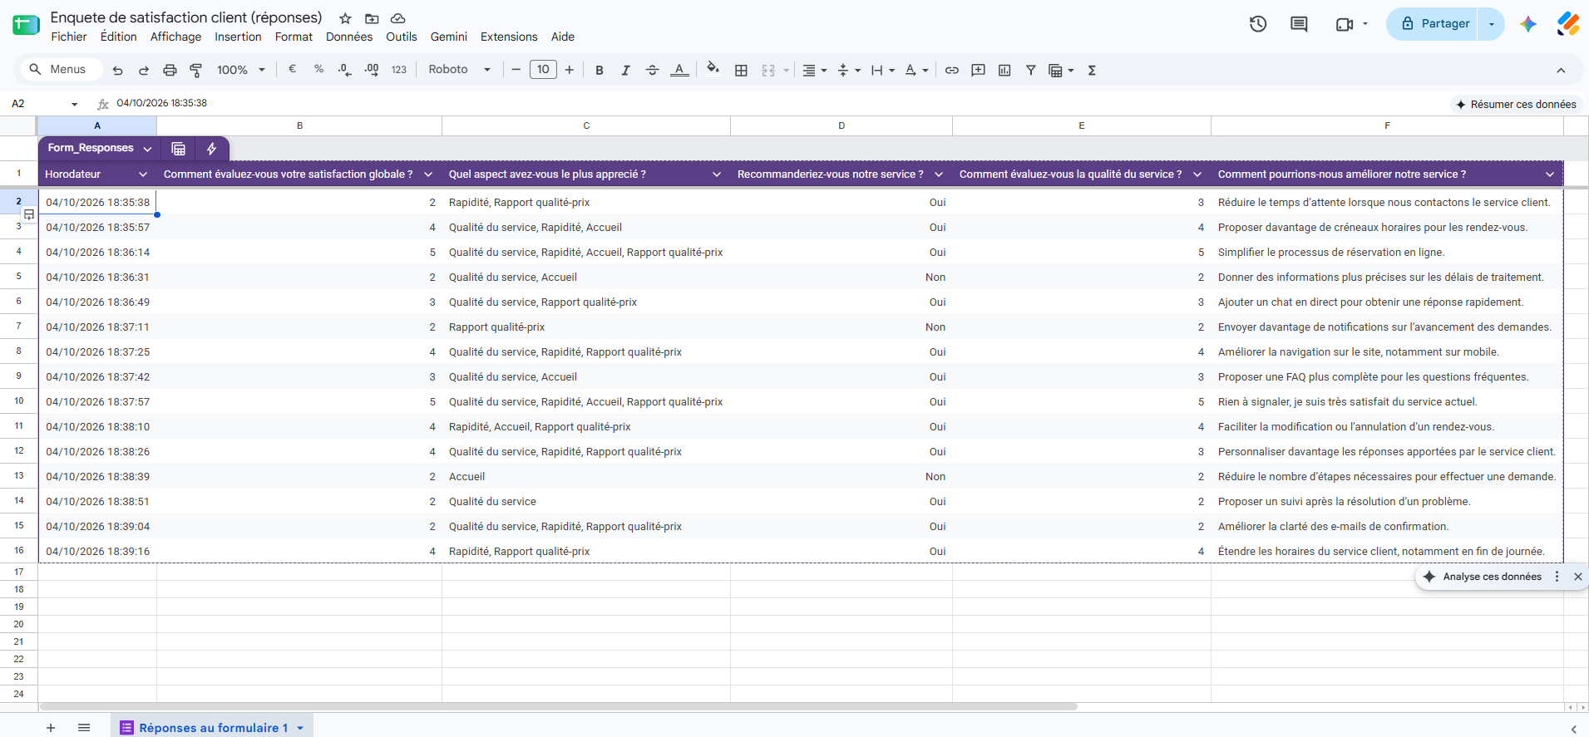Insert a link with chain icon
The image size is (1589, 737).
[x=952, y=71]
